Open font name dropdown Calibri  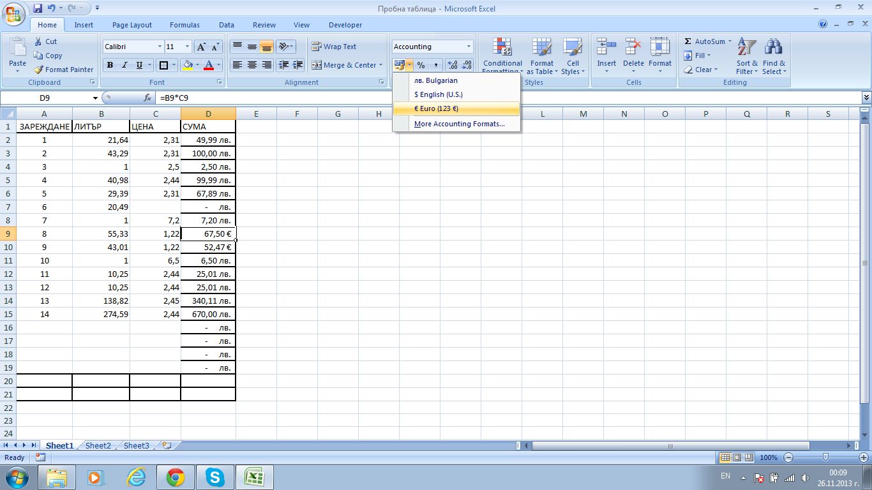(160, 47)
